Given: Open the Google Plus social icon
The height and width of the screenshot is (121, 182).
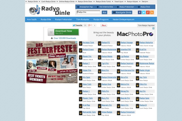Looking at the screenshot, I should click(148, 12).
